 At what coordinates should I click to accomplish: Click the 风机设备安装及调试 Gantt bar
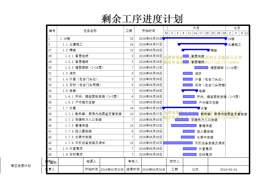pos(178,143)
